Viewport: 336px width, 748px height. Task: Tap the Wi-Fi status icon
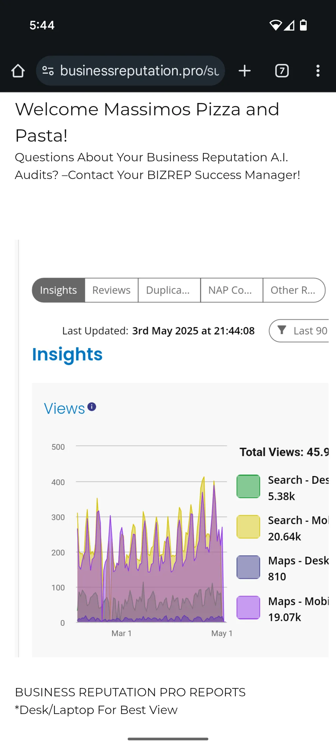(x=275, y=25)
